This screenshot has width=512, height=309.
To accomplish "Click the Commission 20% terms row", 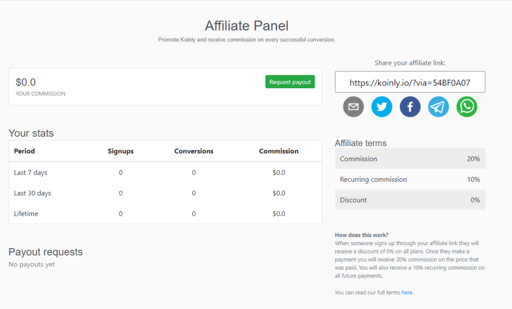I will tap(410, 159).
